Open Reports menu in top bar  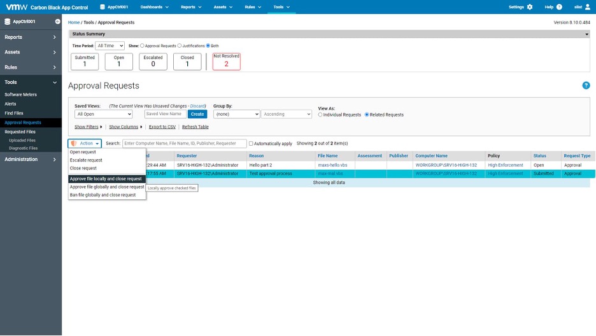[191, 7]
